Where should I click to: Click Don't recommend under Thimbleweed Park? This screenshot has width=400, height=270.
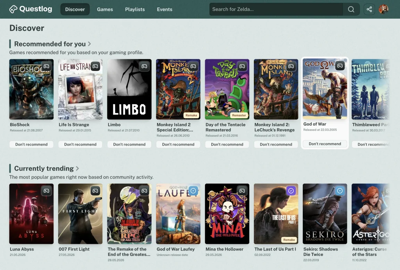click(x=371, y=144)
